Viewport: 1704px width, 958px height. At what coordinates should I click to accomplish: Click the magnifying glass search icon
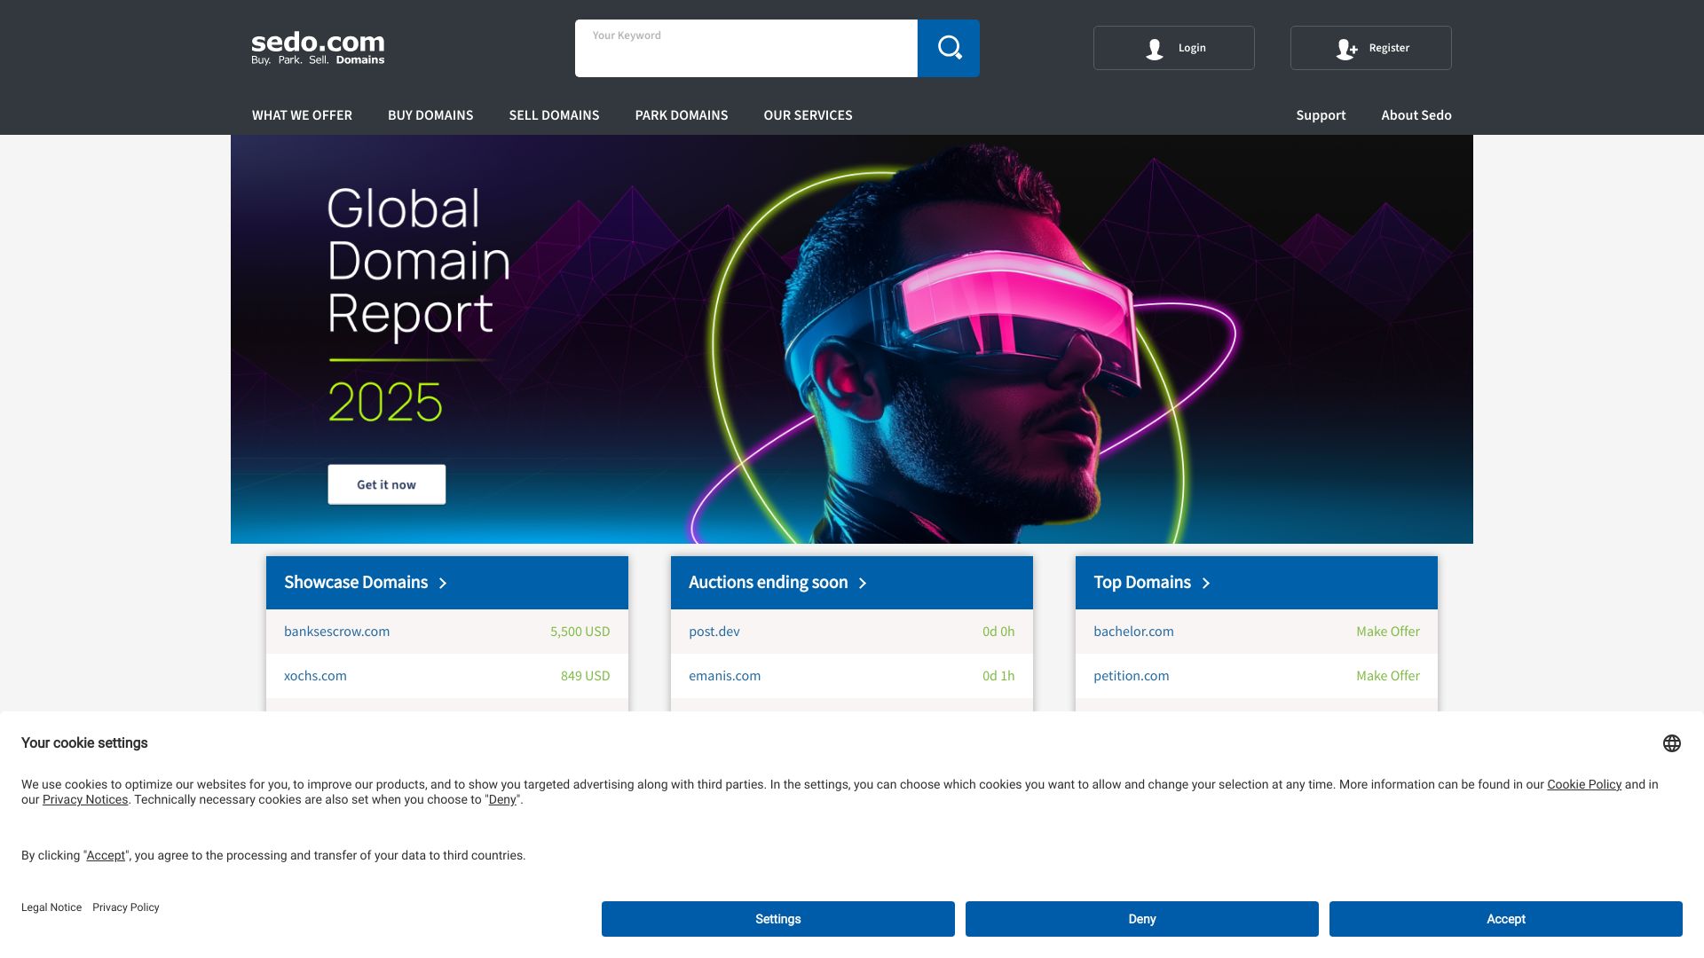pos(949,48)
